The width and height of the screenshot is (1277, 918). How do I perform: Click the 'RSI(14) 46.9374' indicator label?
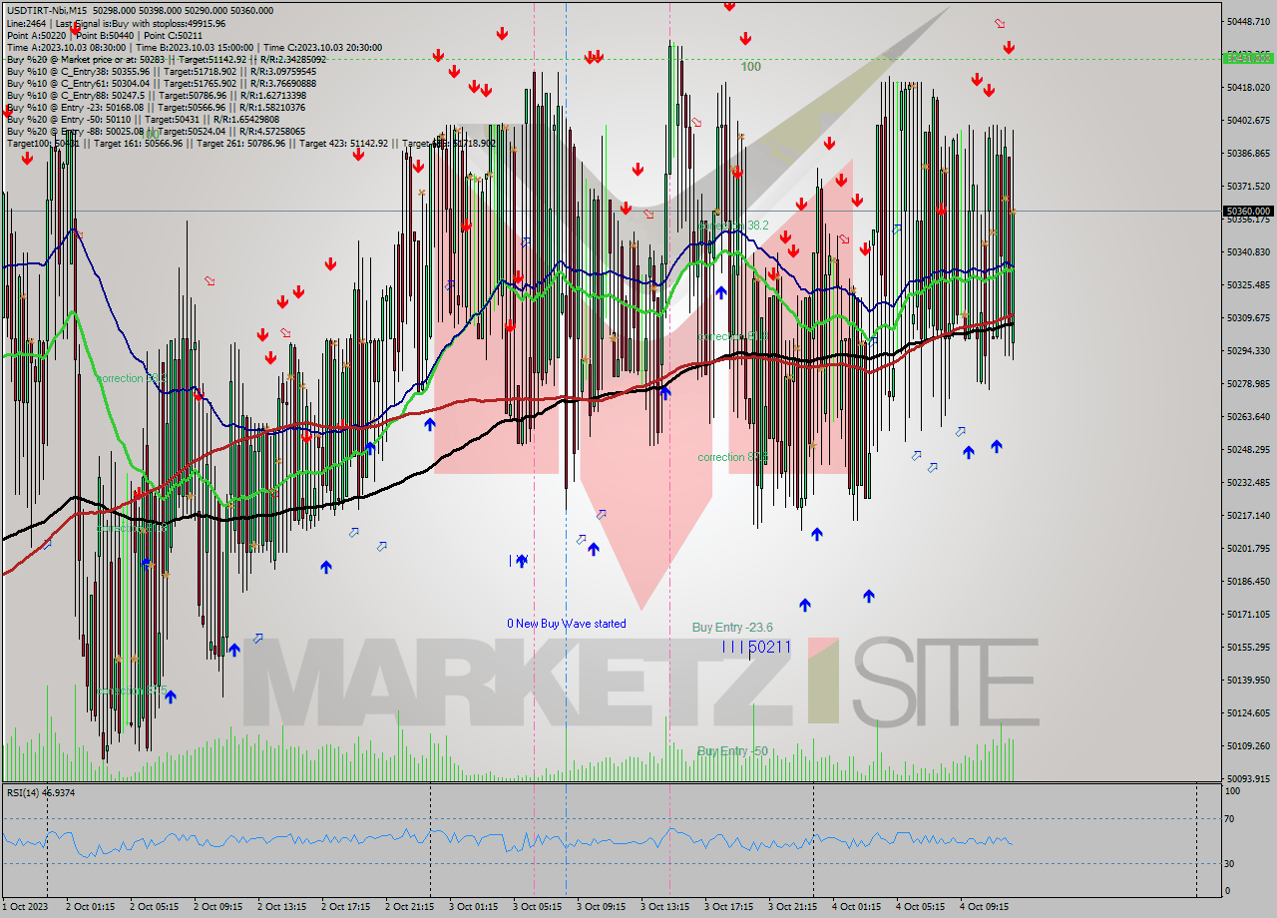[x=41, y=792]
